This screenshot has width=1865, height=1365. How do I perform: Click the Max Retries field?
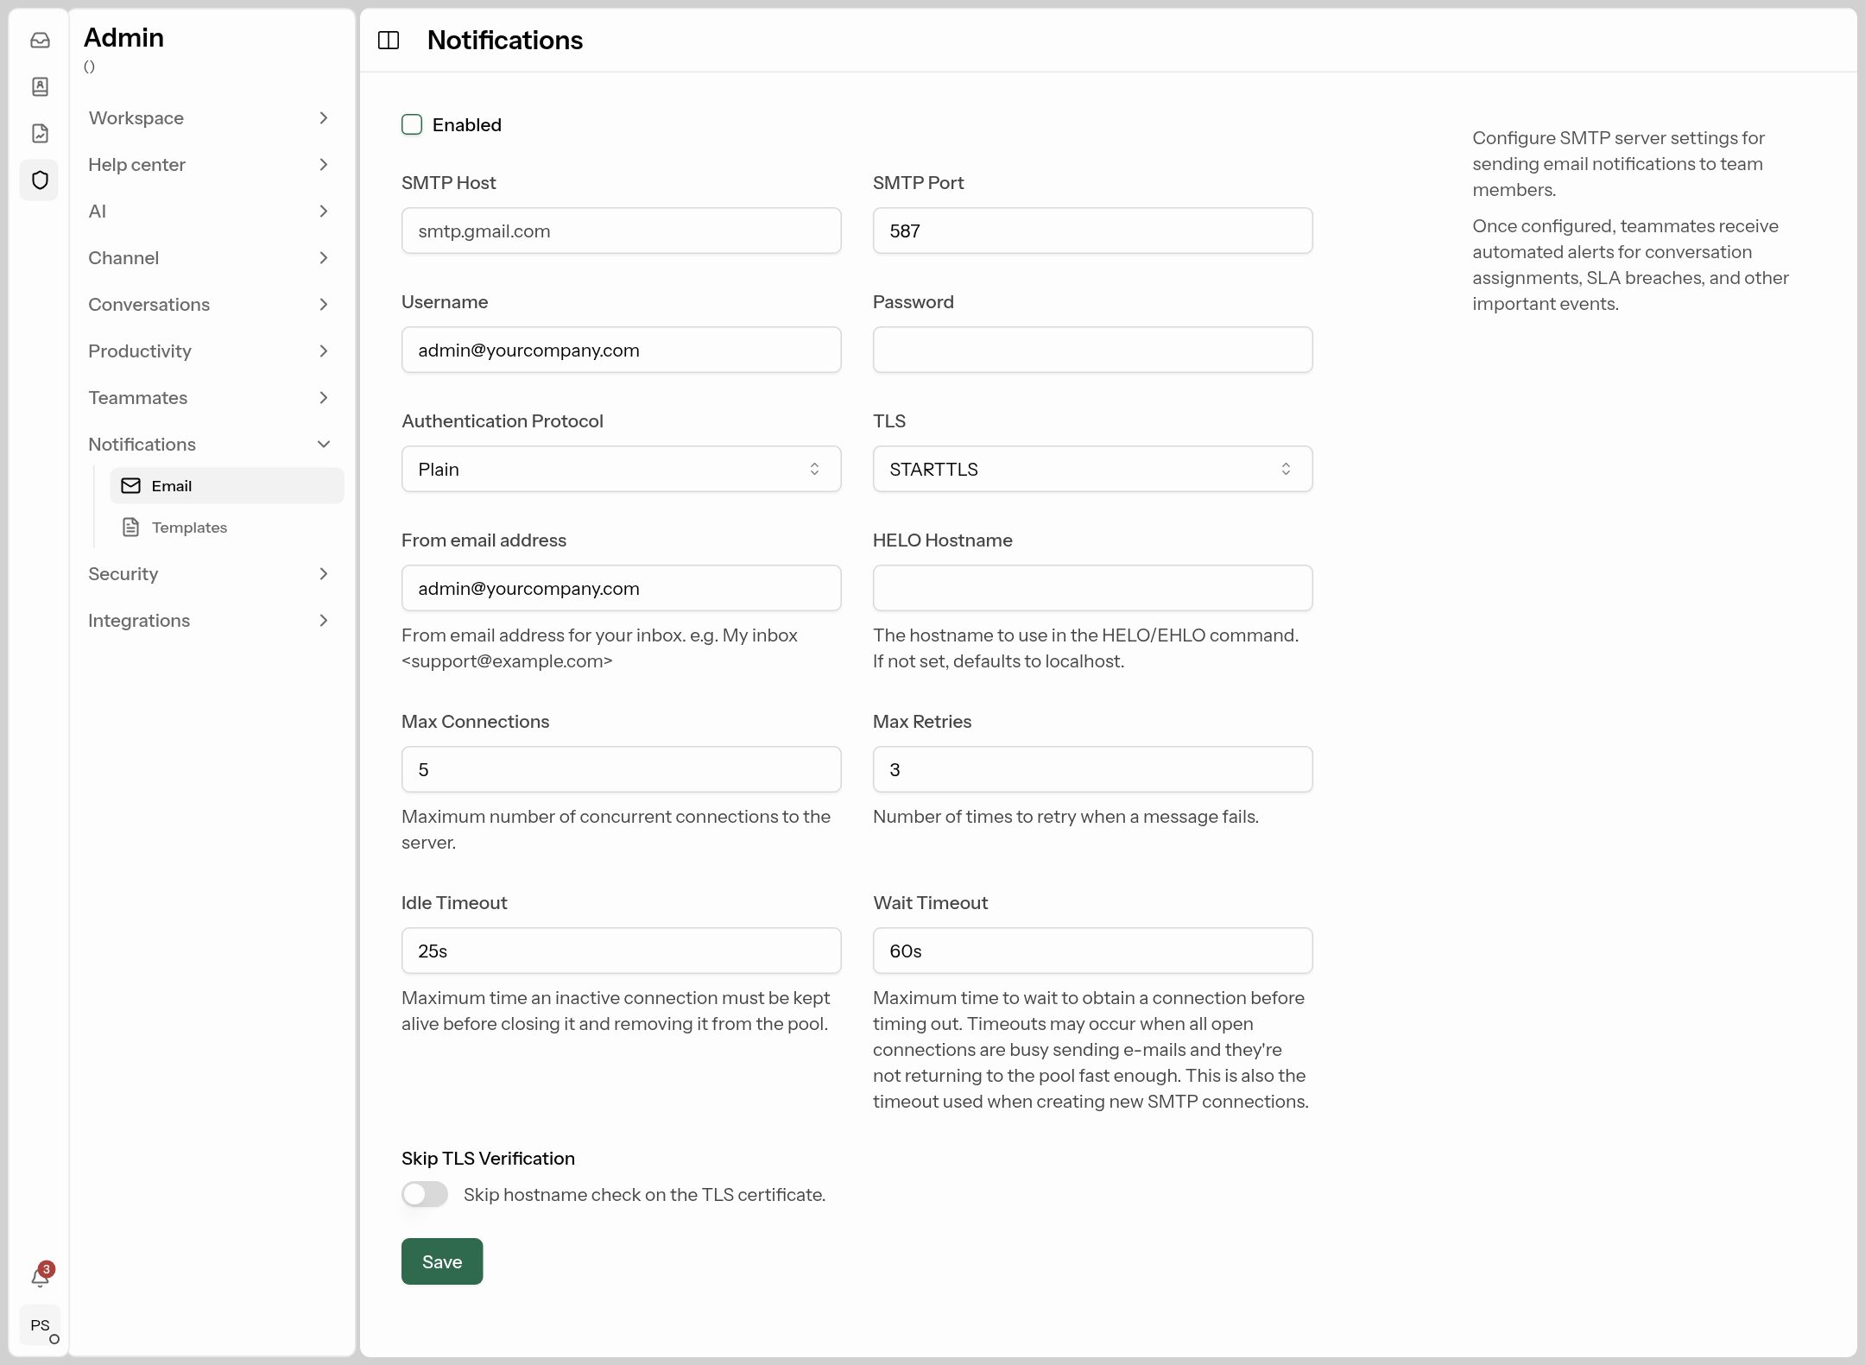click(x=1092, y=769)
